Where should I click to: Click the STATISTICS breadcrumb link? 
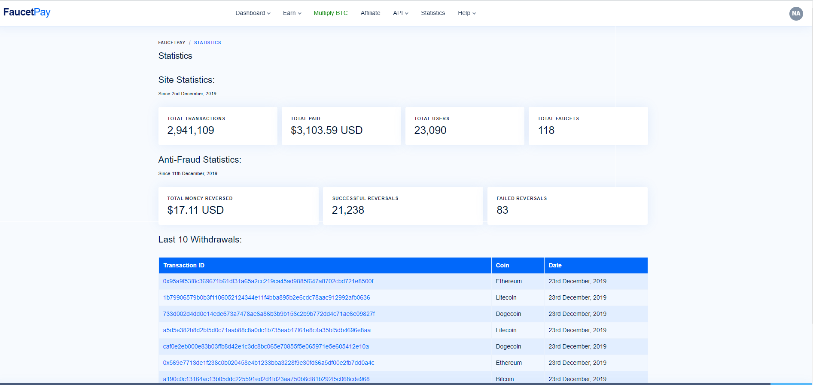tap(207, 43)
